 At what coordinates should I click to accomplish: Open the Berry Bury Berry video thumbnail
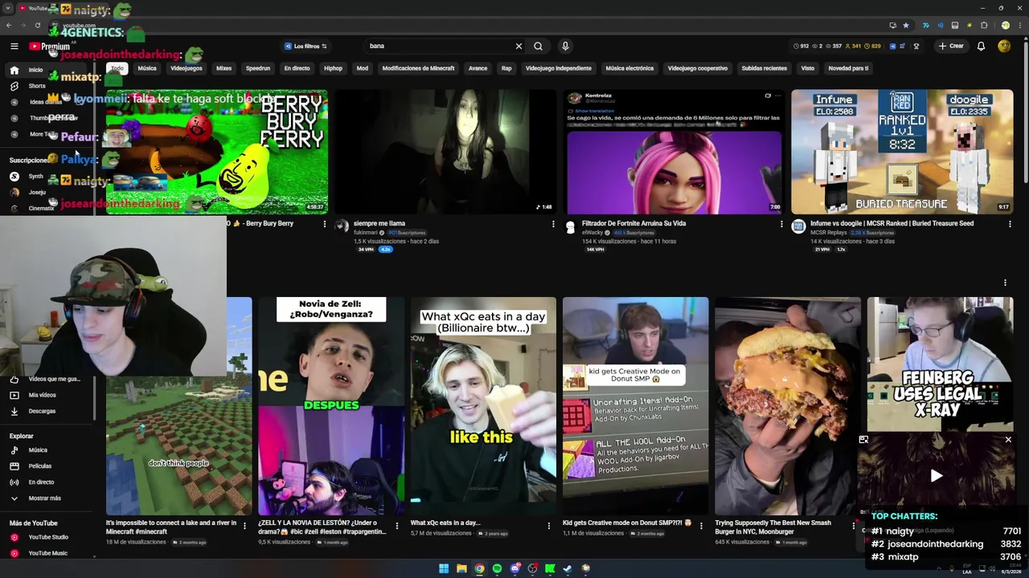tap(217, 152)
